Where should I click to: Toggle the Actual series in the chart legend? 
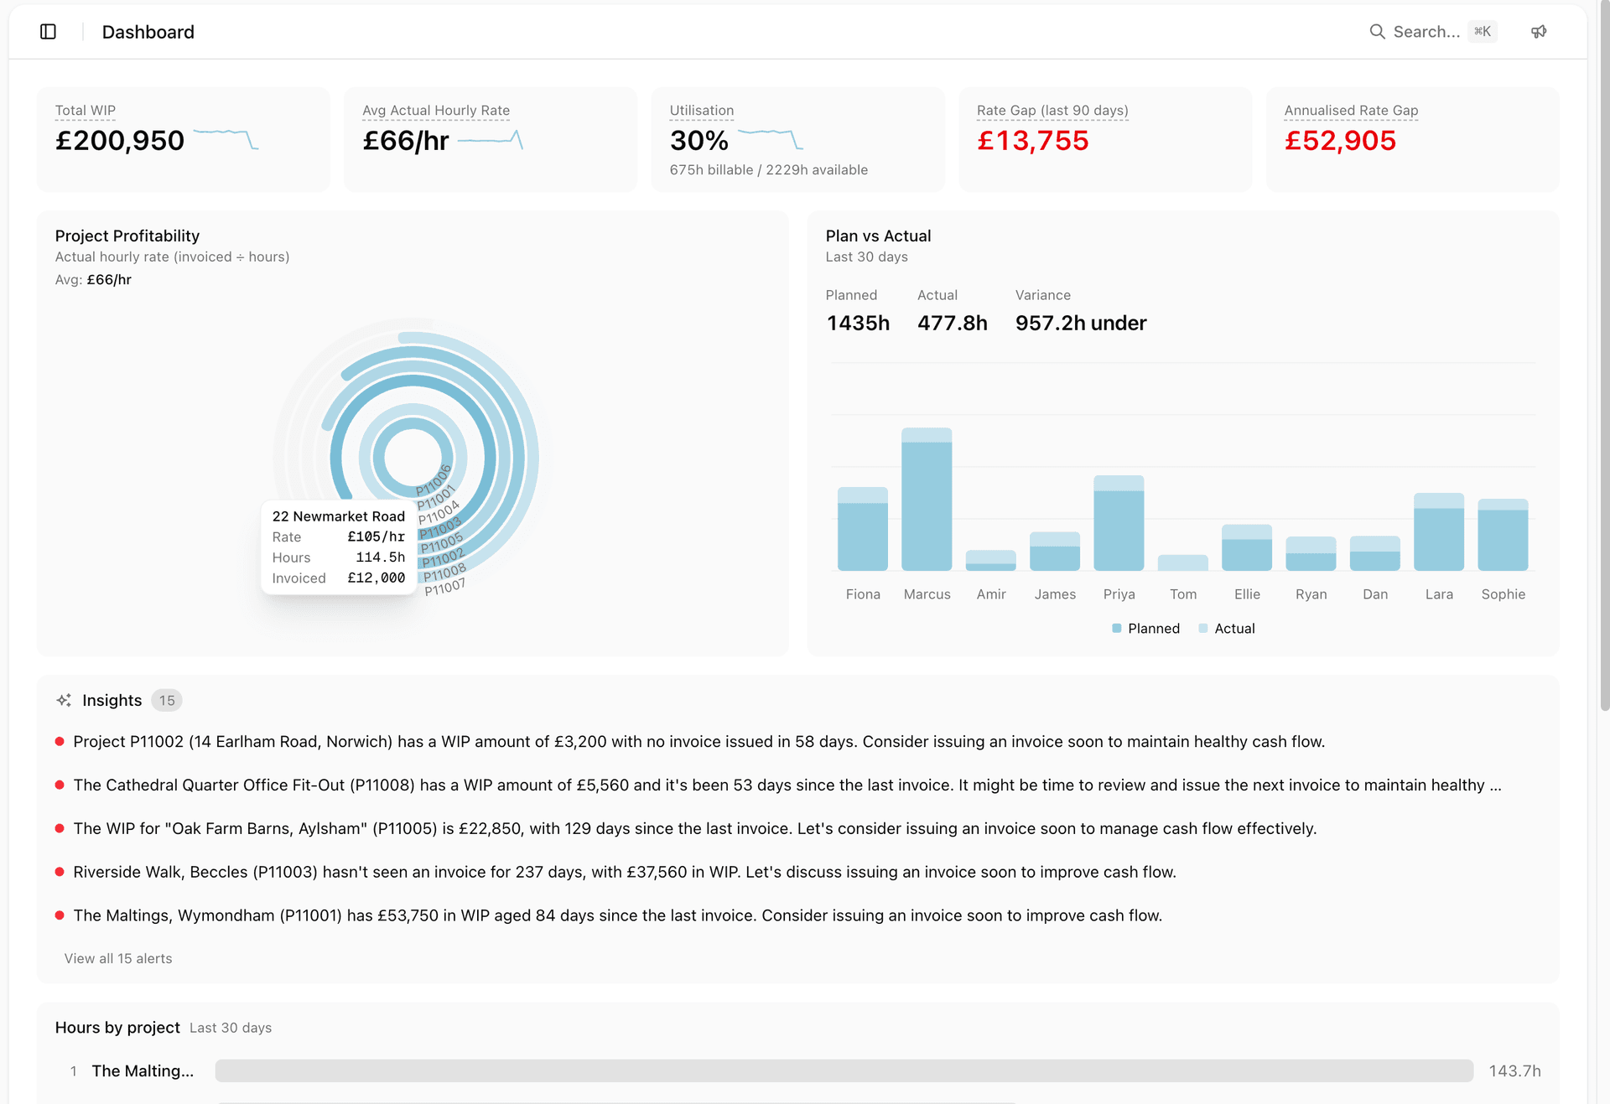(1227, 628)
